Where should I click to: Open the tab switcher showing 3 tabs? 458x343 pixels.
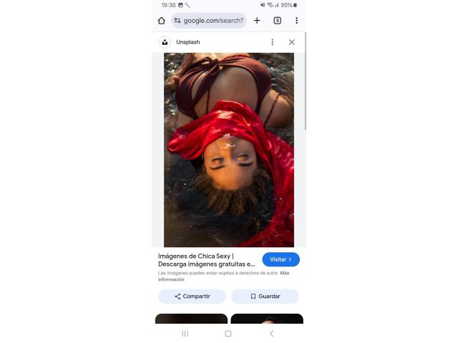click(277, 21)
